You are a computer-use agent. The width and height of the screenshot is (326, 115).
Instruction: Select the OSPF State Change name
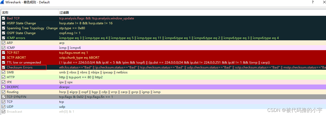pos(21,33)
